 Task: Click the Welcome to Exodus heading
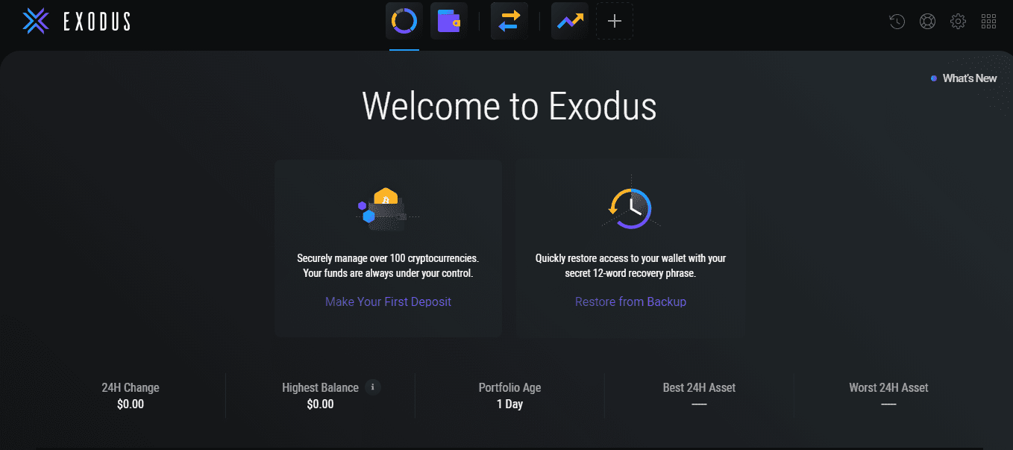509,106
